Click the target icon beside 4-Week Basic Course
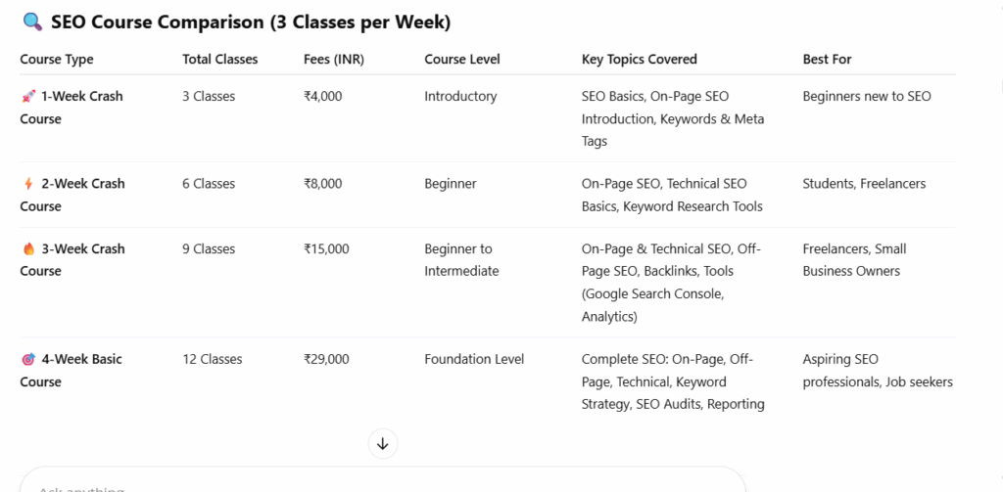1003x492 pixels. tap(28, 360)
